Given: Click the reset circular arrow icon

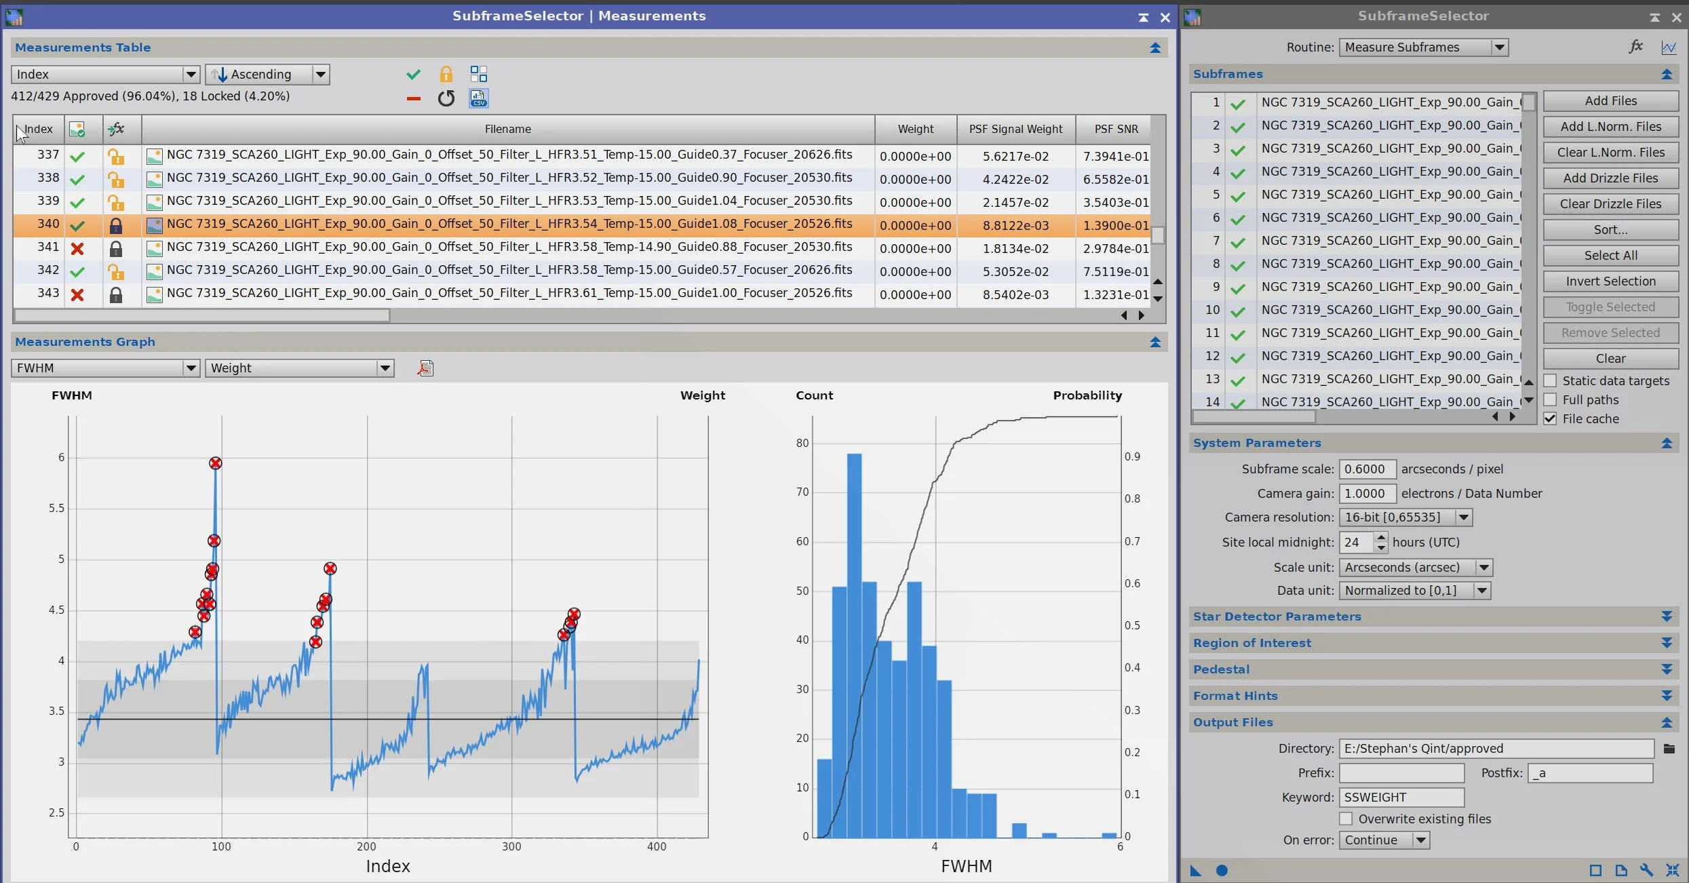Looking at the screenshot, I should coord(446,99).
